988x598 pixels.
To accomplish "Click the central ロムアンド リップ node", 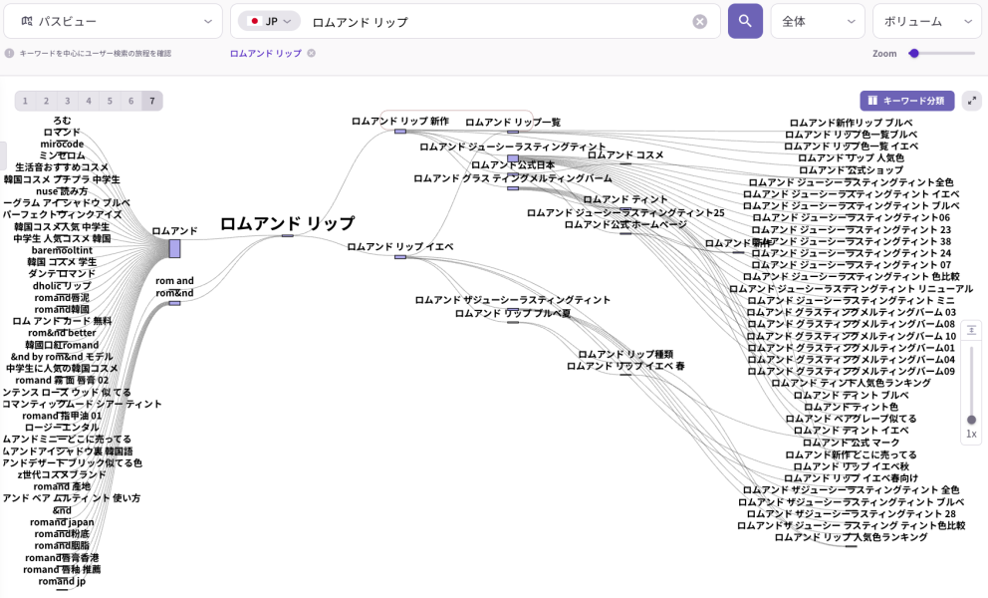I will (287, 224).
